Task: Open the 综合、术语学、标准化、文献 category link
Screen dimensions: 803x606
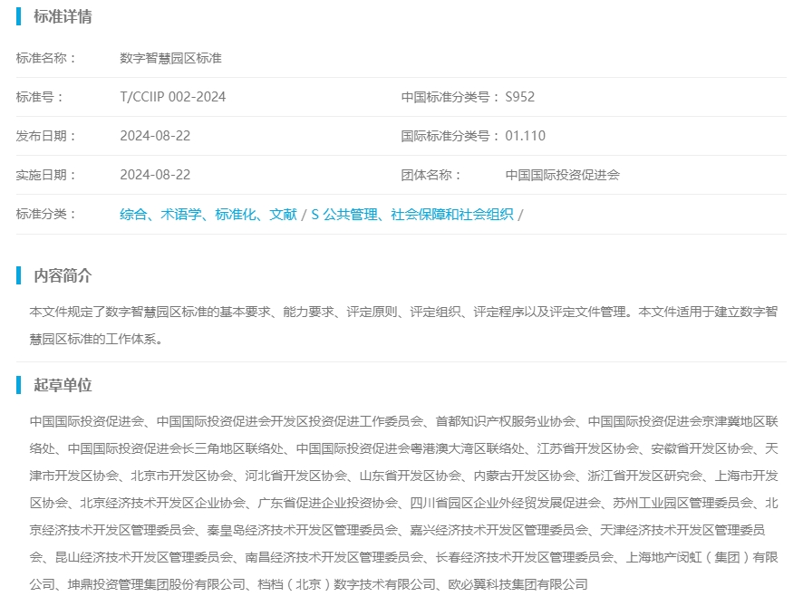Action: pos(208,215)
